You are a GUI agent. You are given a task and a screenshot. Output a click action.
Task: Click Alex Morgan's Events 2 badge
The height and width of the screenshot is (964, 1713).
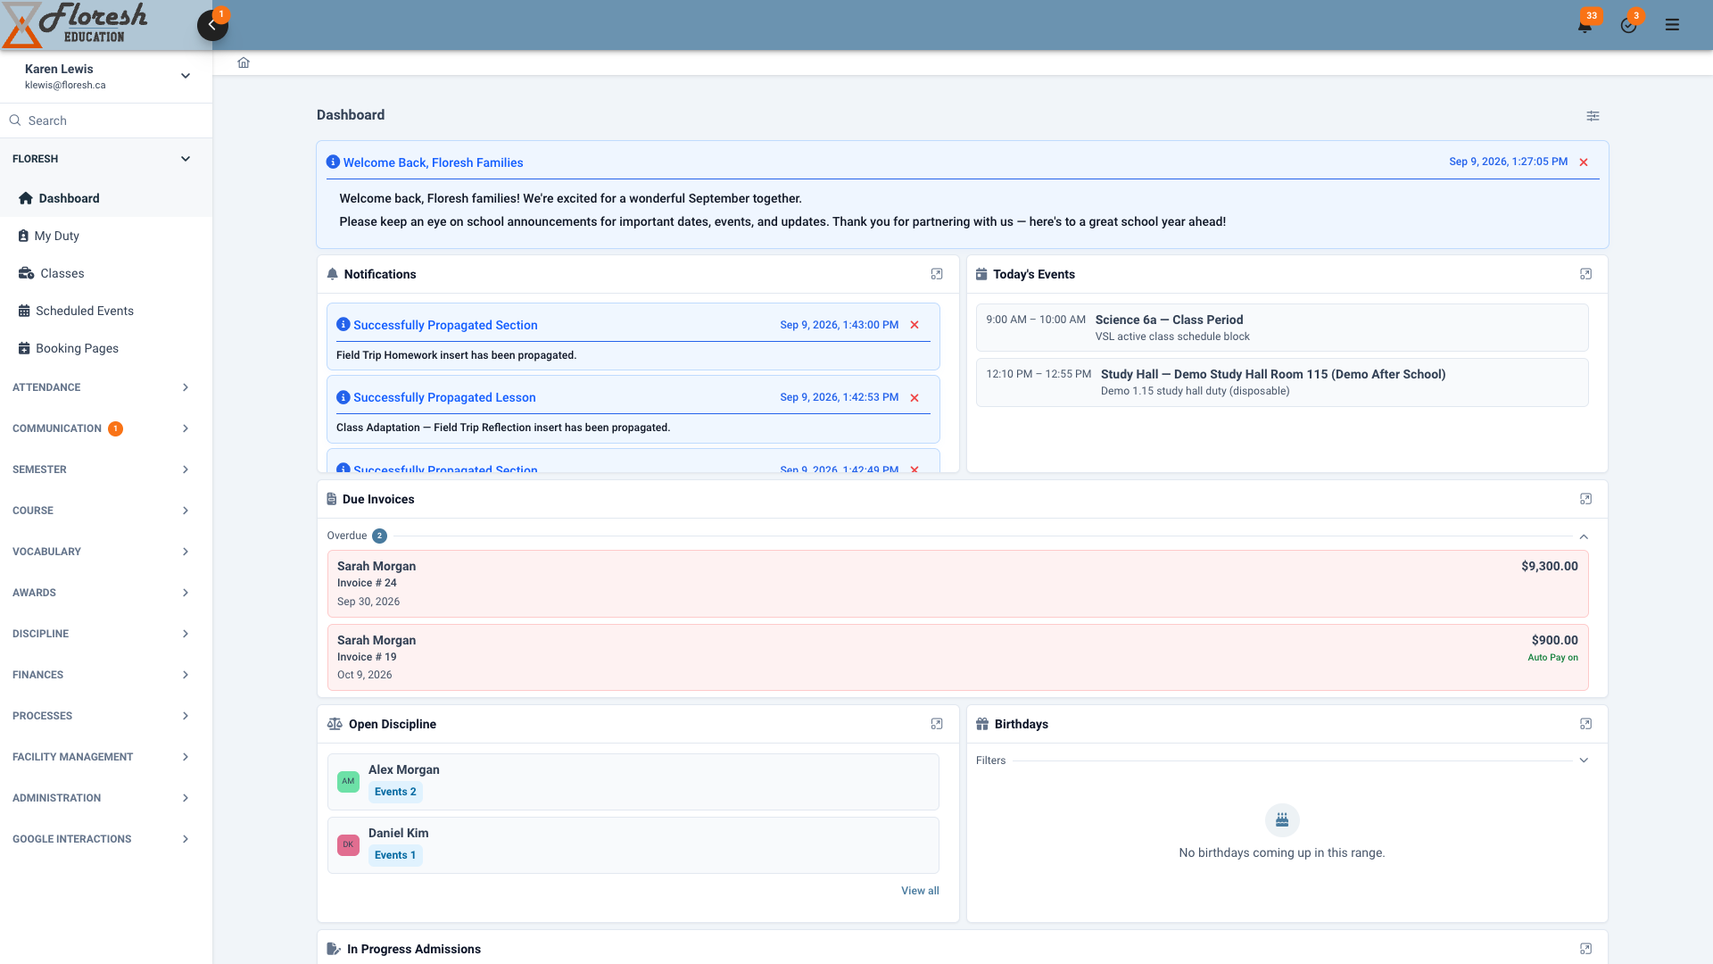[395, 792]
